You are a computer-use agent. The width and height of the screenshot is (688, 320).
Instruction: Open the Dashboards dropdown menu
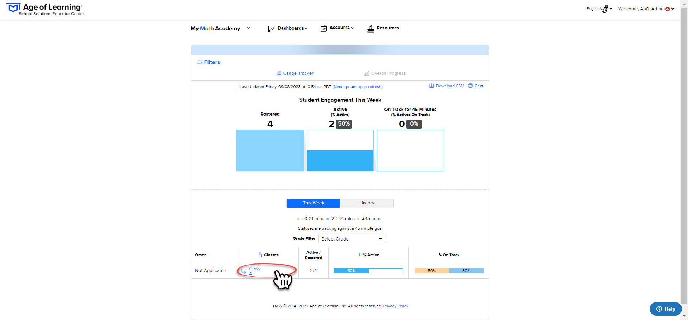288,28
